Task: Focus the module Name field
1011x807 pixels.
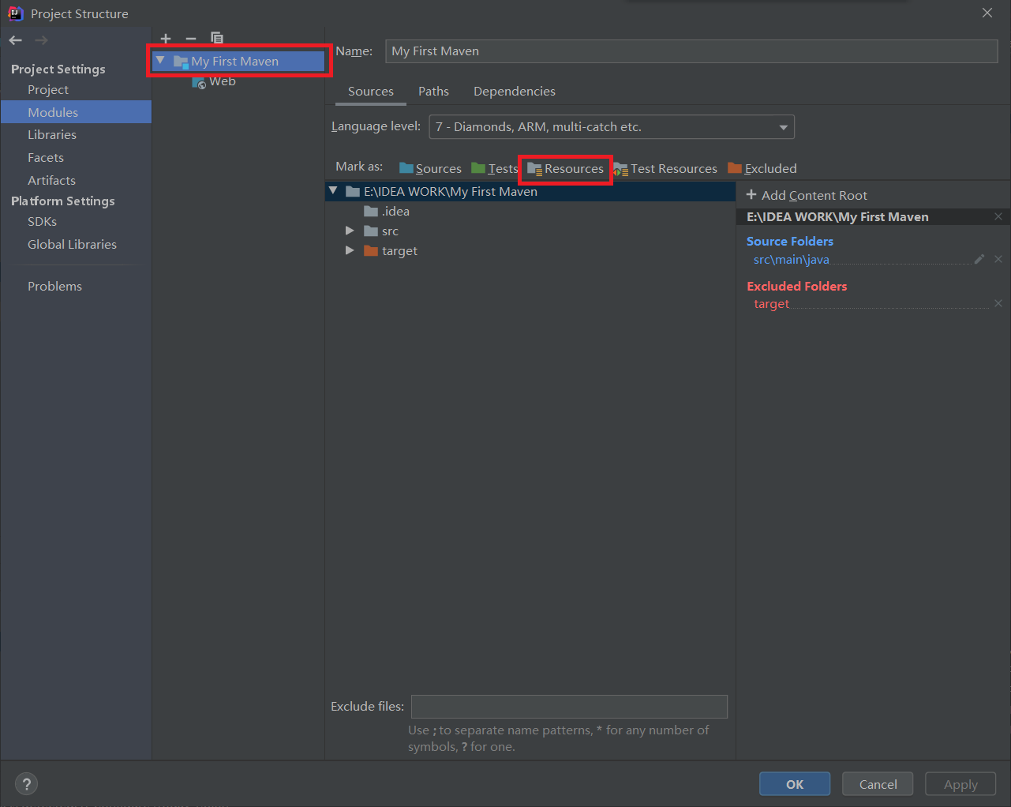Action: click(x=691, y=51)
